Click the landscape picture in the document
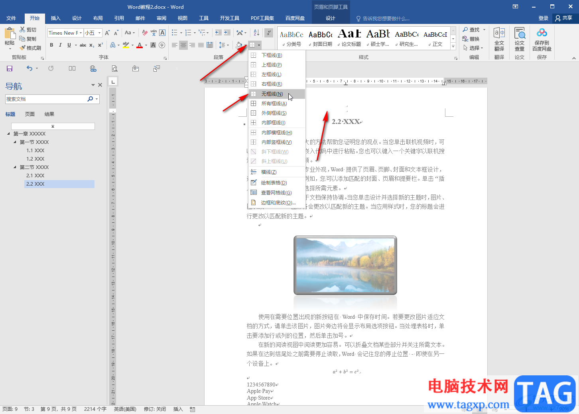 (x=345, y=265)
